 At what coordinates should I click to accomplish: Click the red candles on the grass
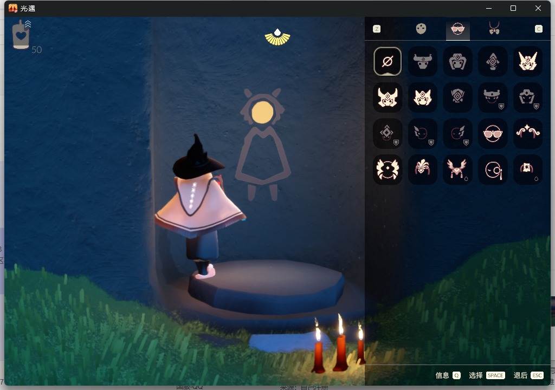tap(338, 344)
